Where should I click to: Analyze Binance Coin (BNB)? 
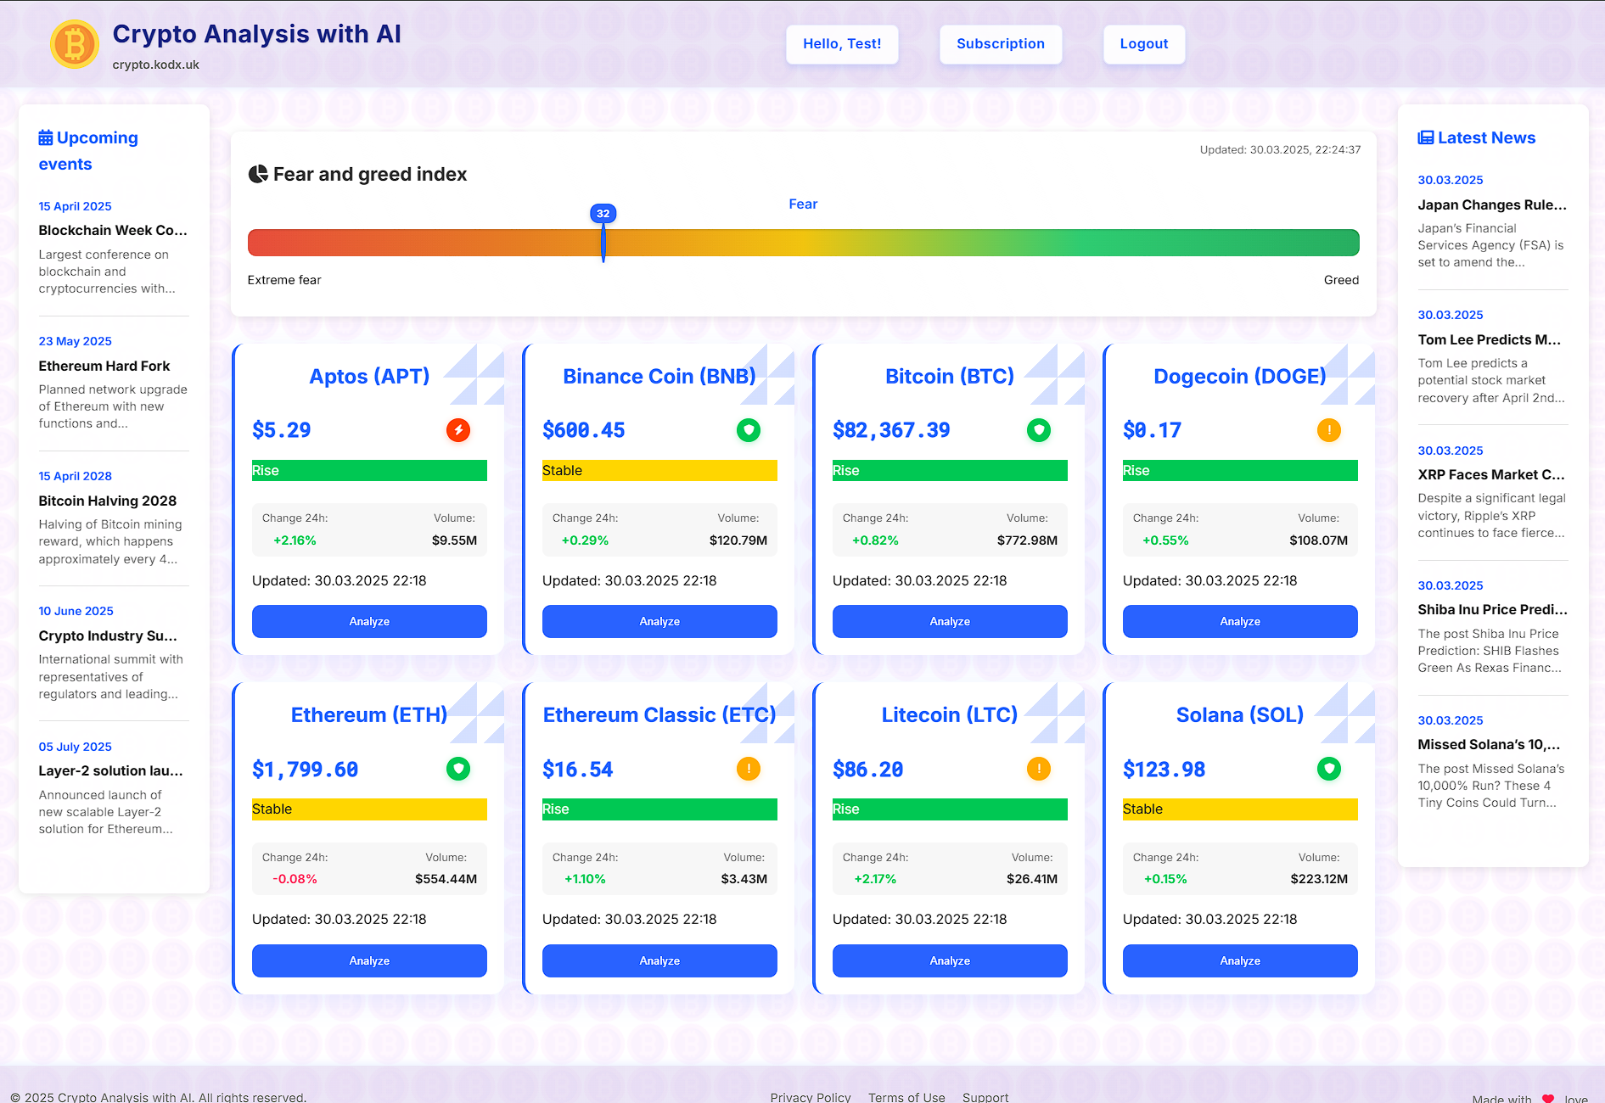pos(659,621)
